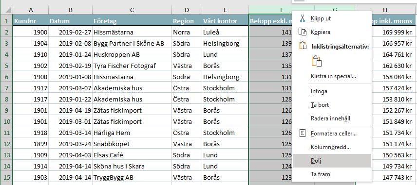Click the scissors icon beside Klipp ut

tap(303, 18)
